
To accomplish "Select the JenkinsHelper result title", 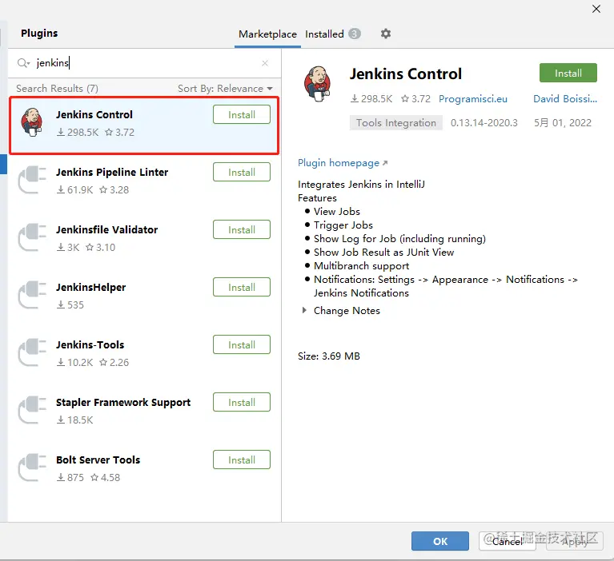I will pos(90,287).
